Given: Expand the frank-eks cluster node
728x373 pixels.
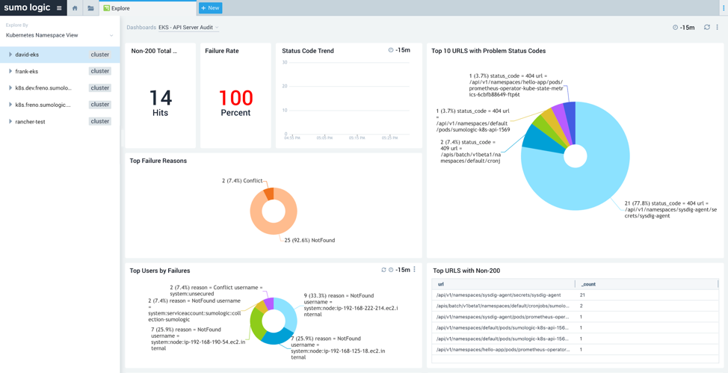Looking at the screenshot, I should pos(10,71).
